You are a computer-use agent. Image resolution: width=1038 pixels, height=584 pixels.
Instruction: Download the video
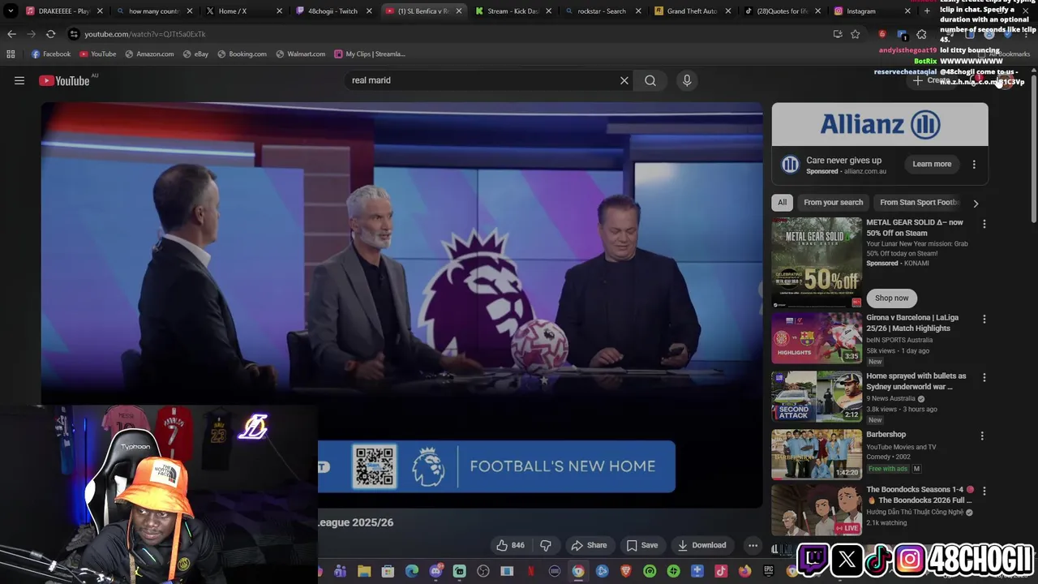[702, 545]
